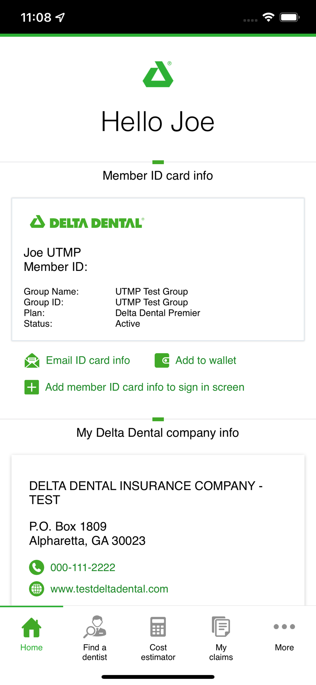
Task: Open the More three-dots menu
Action: coord(284,627)
